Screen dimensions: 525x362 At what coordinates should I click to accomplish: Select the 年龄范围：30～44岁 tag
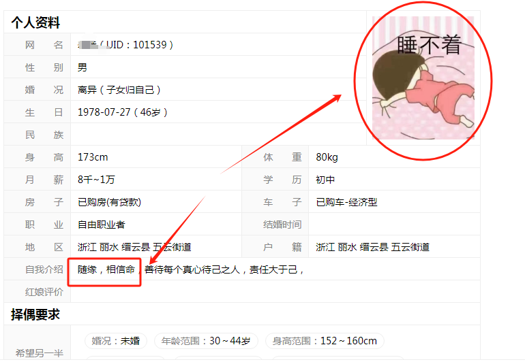[206, 341]
